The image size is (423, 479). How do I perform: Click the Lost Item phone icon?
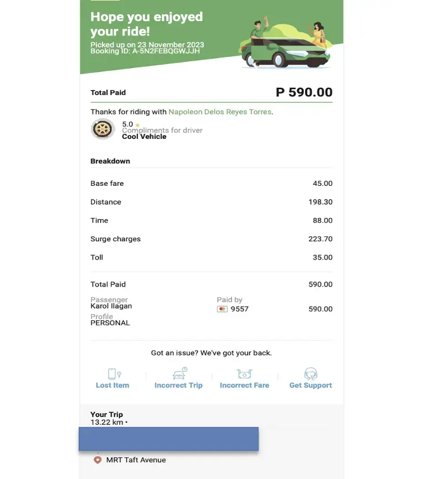[x=115, y=373]
